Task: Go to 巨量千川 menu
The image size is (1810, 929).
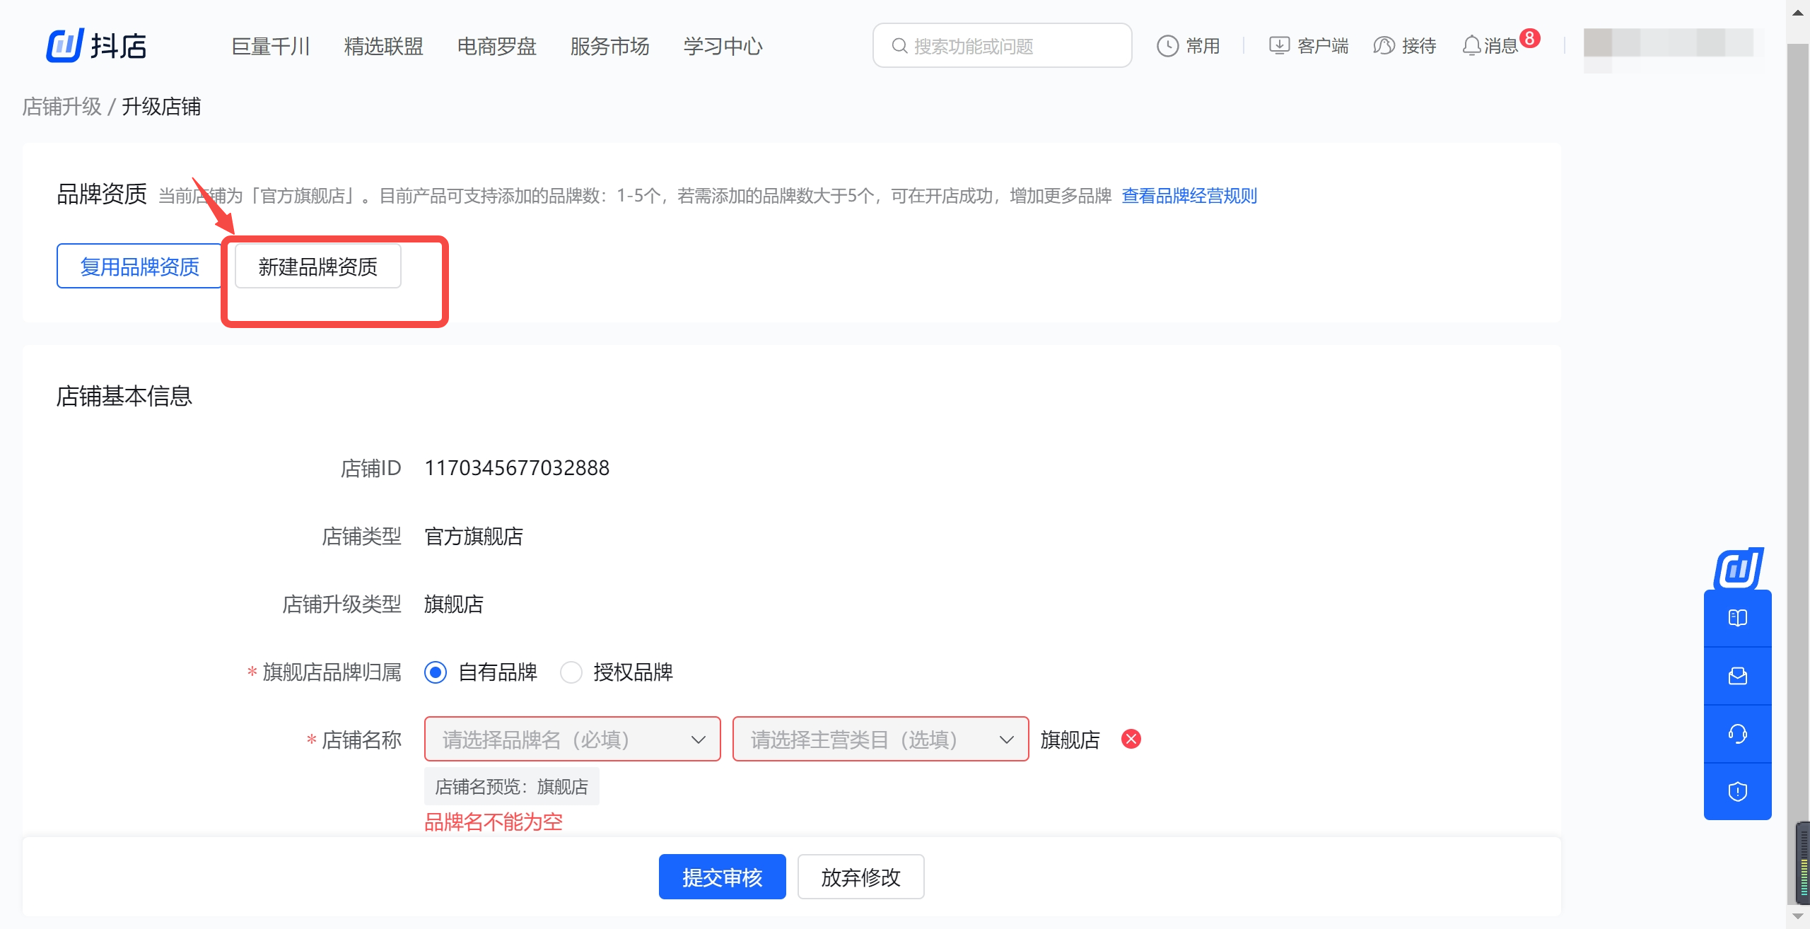Action: [x=271, y=46]
